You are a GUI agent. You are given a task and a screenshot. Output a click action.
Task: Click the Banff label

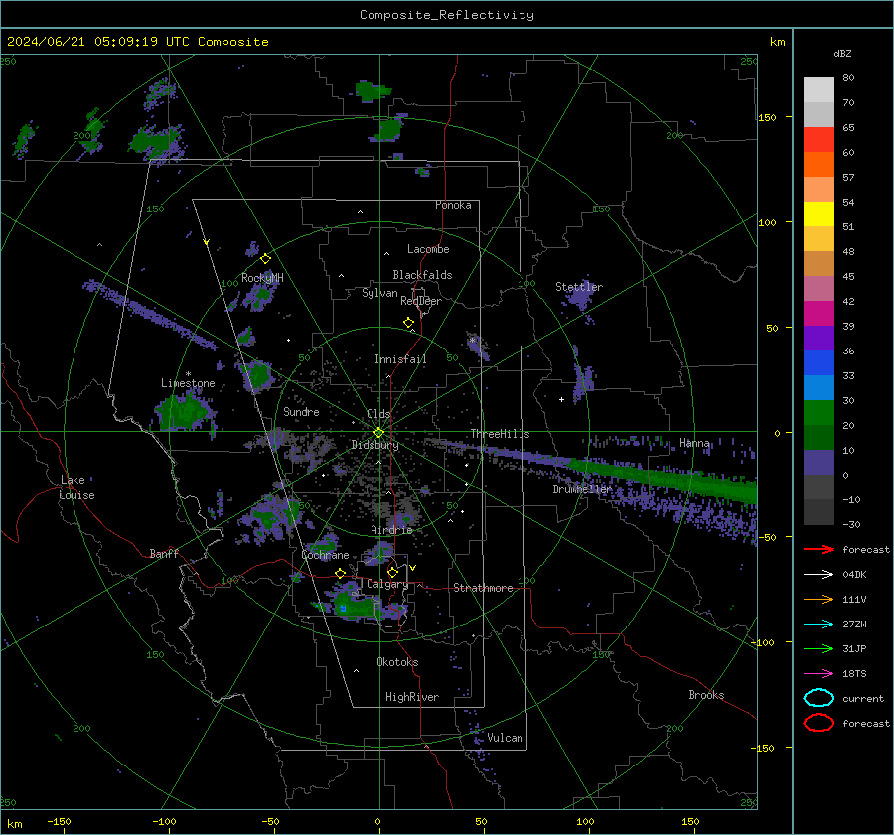coord(164,553)
